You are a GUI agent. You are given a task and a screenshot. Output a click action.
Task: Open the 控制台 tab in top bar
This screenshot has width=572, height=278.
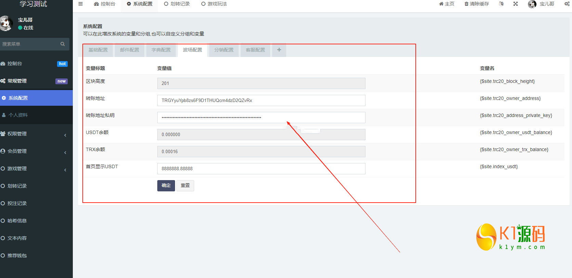tap(105, 4)
